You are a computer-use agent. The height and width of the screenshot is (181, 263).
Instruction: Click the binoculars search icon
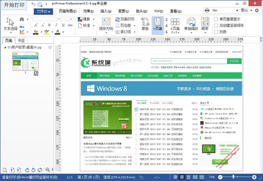point(22,19)
